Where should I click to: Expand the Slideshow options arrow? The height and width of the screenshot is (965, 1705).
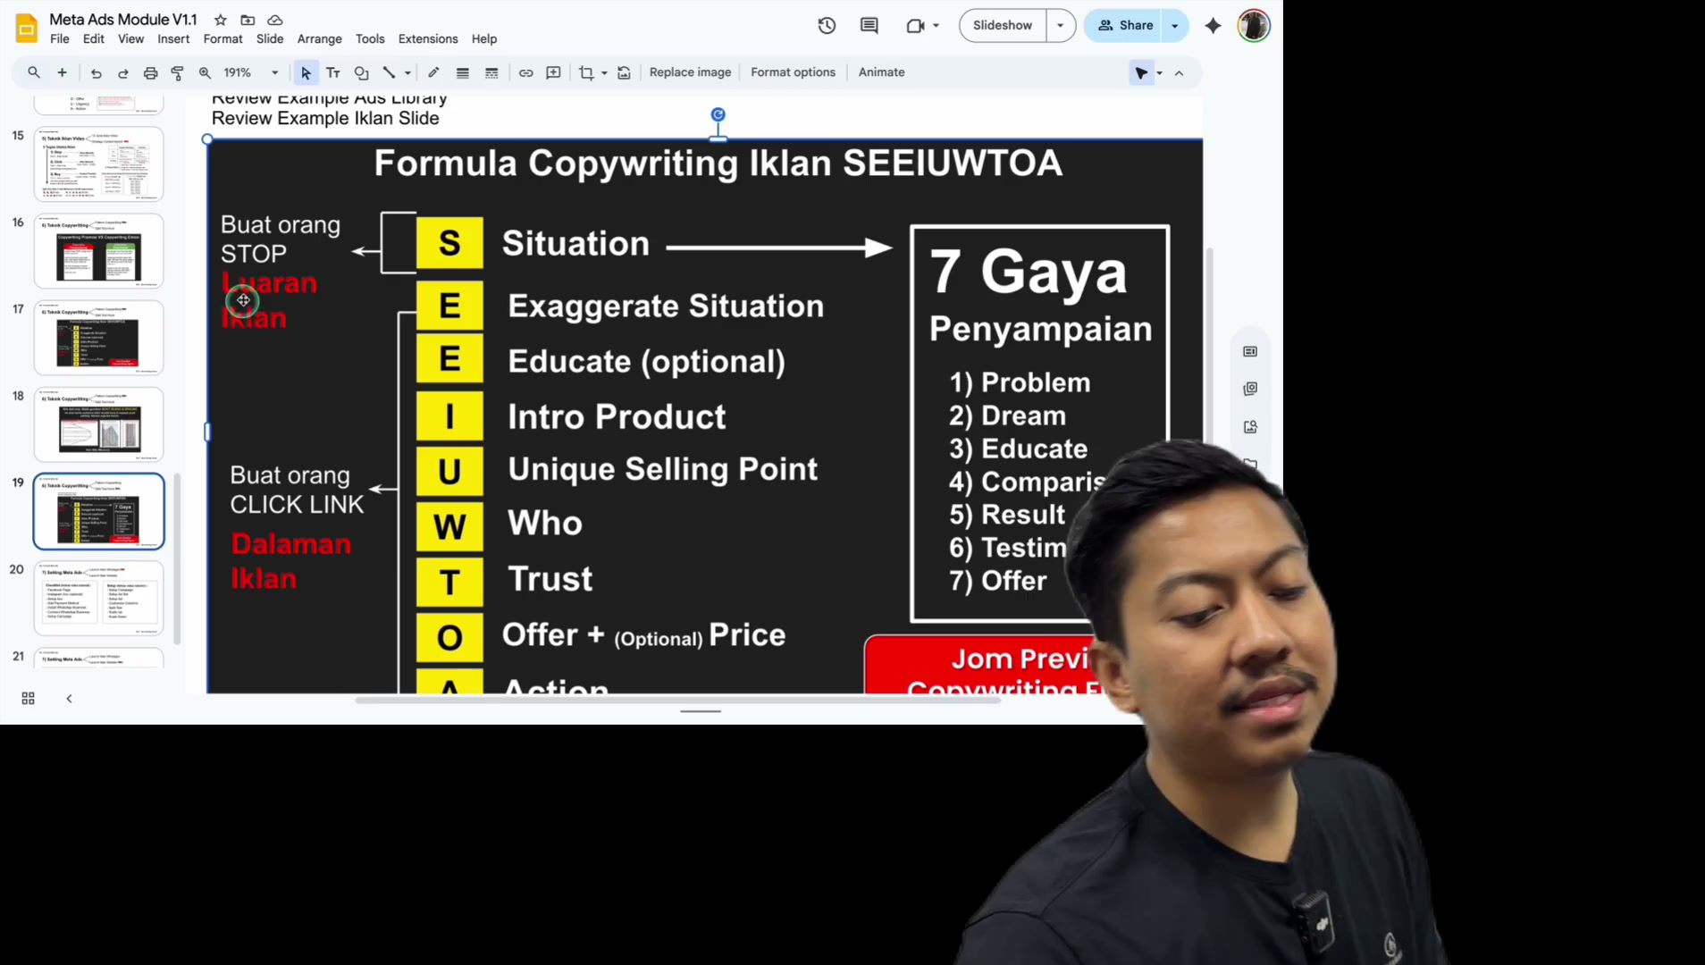click(1060, 26)
